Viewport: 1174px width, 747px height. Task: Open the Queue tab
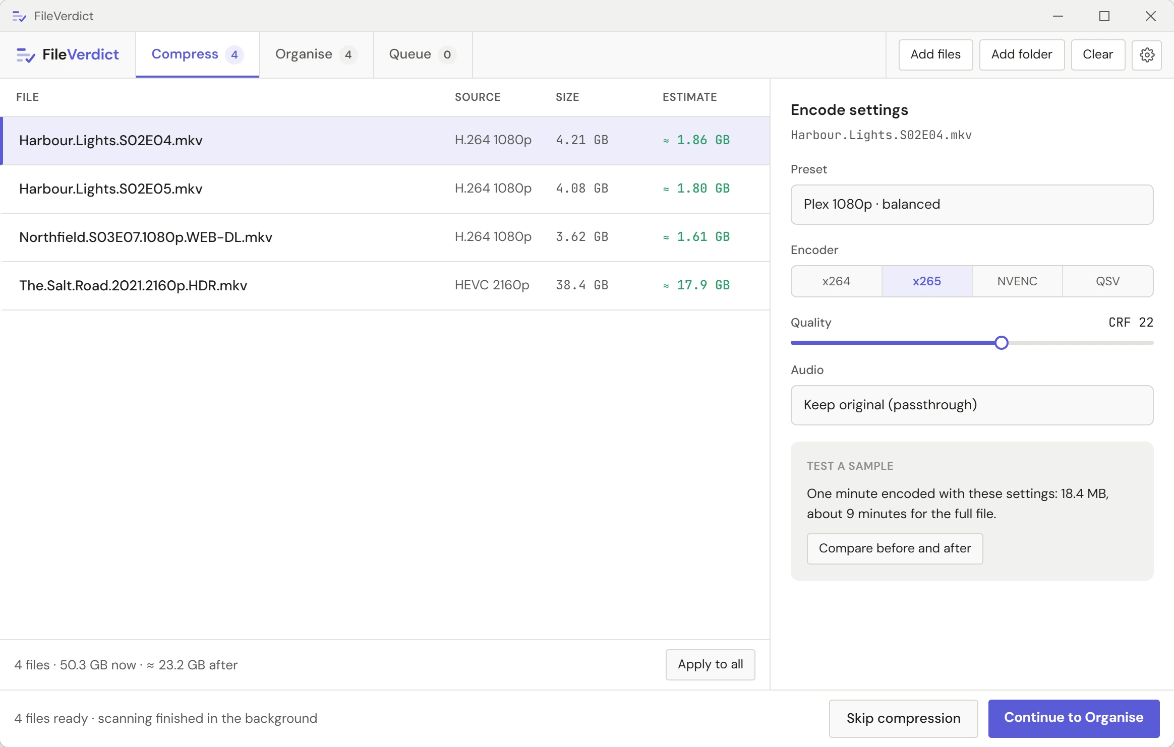pyautogui.click(x=423, y=54)
